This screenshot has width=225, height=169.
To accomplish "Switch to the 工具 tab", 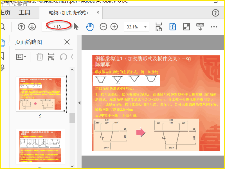I will (x=24, y=13).
